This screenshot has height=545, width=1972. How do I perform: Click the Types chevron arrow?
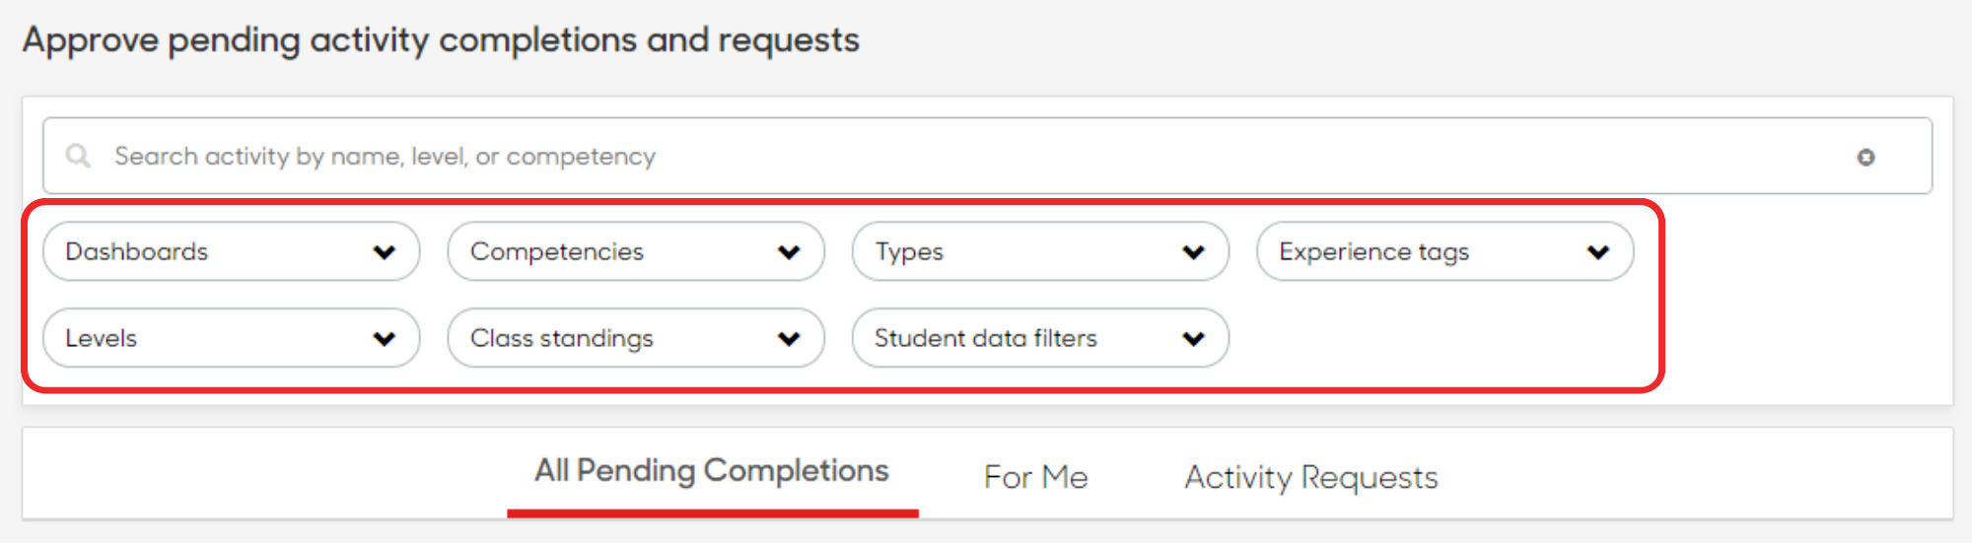1193,252
